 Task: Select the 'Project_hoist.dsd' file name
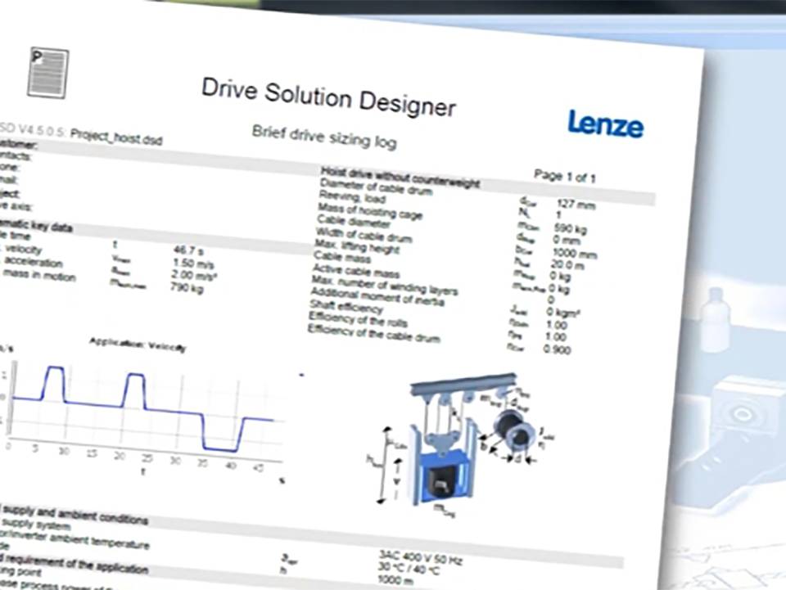[116, 137]
